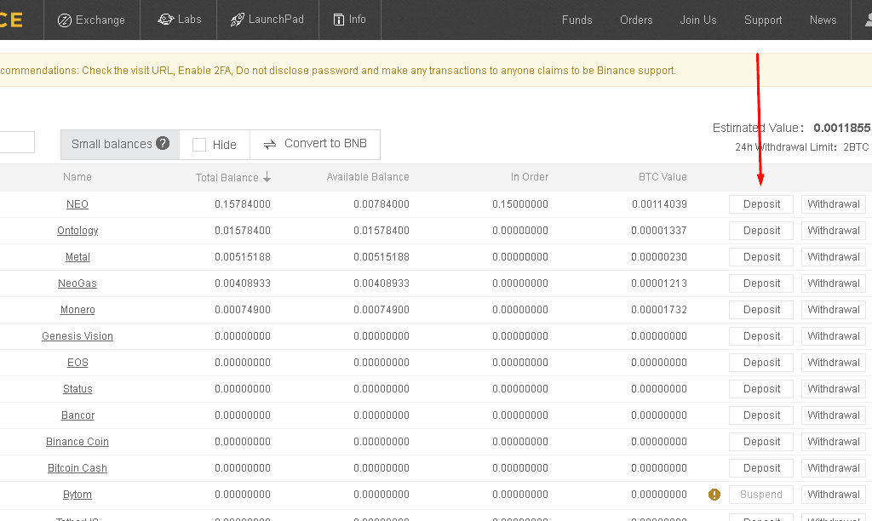Click into the coin search input field
The image size is (872, 521).
pos(17,142)
